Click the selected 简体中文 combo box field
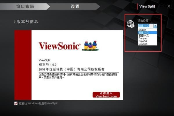This screenshot has width=174, height=116. tap(146, 26)
